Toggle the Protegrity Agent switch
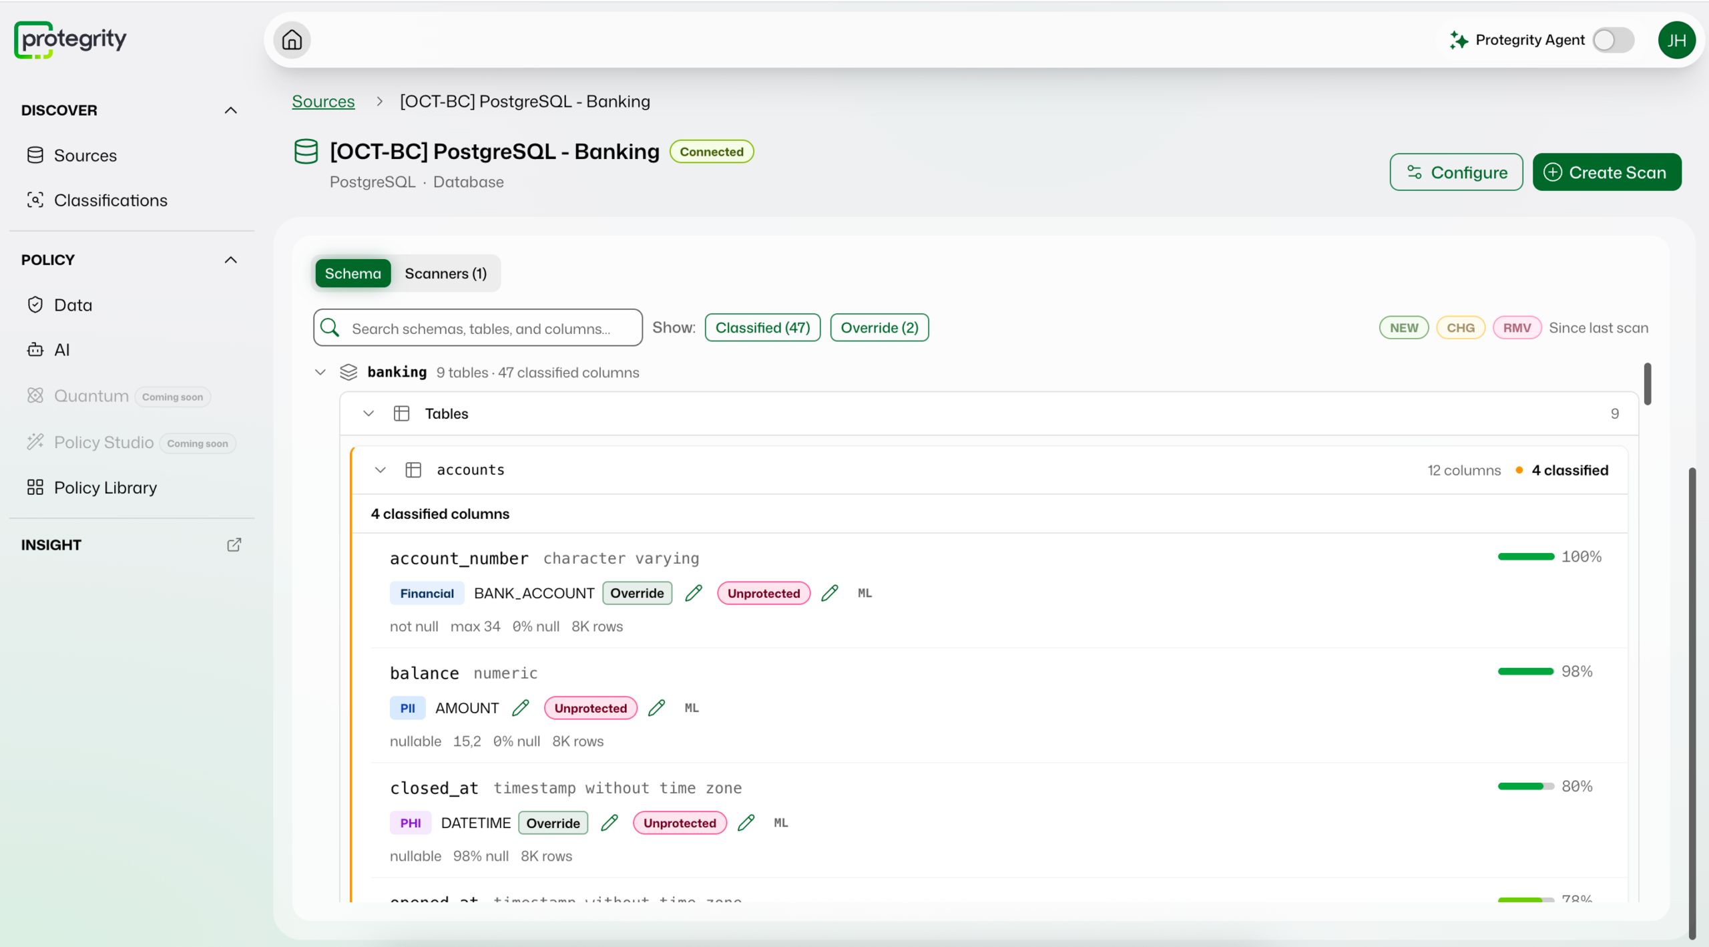The image size is (1709, 947). tap(1613, 40)
